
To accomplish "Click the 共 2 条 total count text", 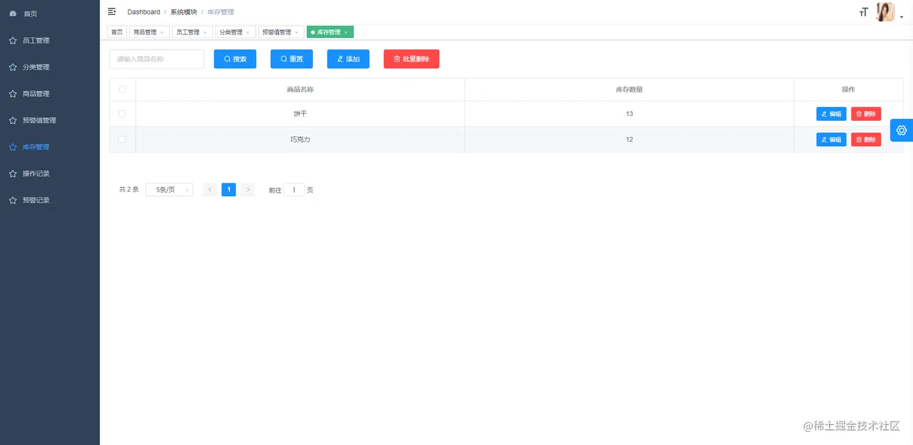I will point(129,190).
